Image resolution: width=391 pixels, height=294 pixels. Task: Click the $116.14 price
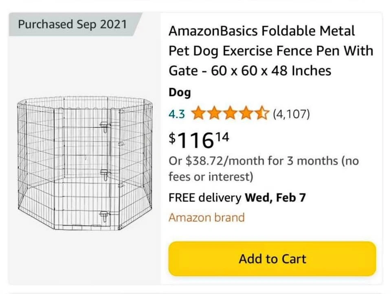point(199,140)
